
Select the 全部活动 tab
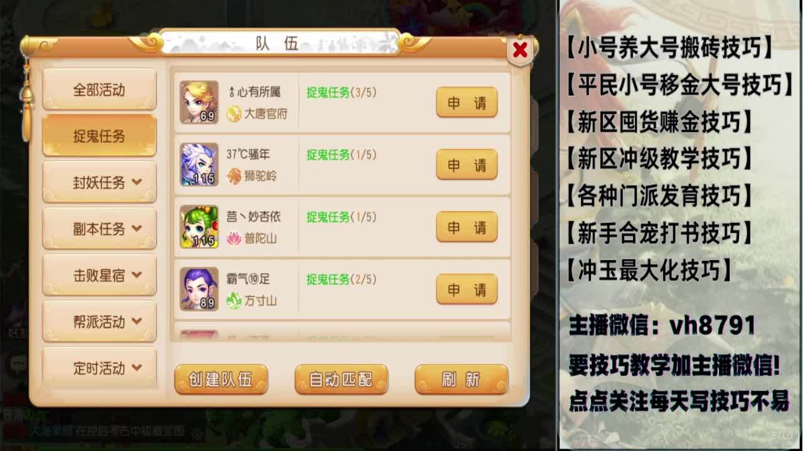click(x=100, y=90)
